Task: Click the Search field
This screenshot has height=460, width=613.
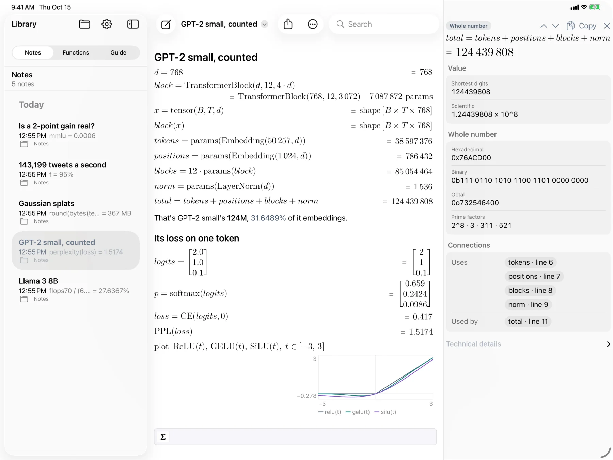Action: point(384,24)
